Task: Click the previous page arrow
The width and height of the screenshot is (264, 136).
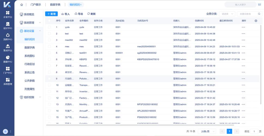Action: (222, 131)
